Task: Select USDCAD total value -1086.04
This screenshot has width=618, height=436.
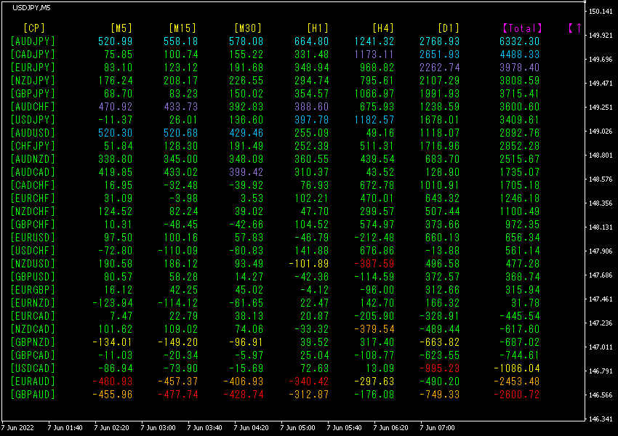Action: tap(516, 368)
